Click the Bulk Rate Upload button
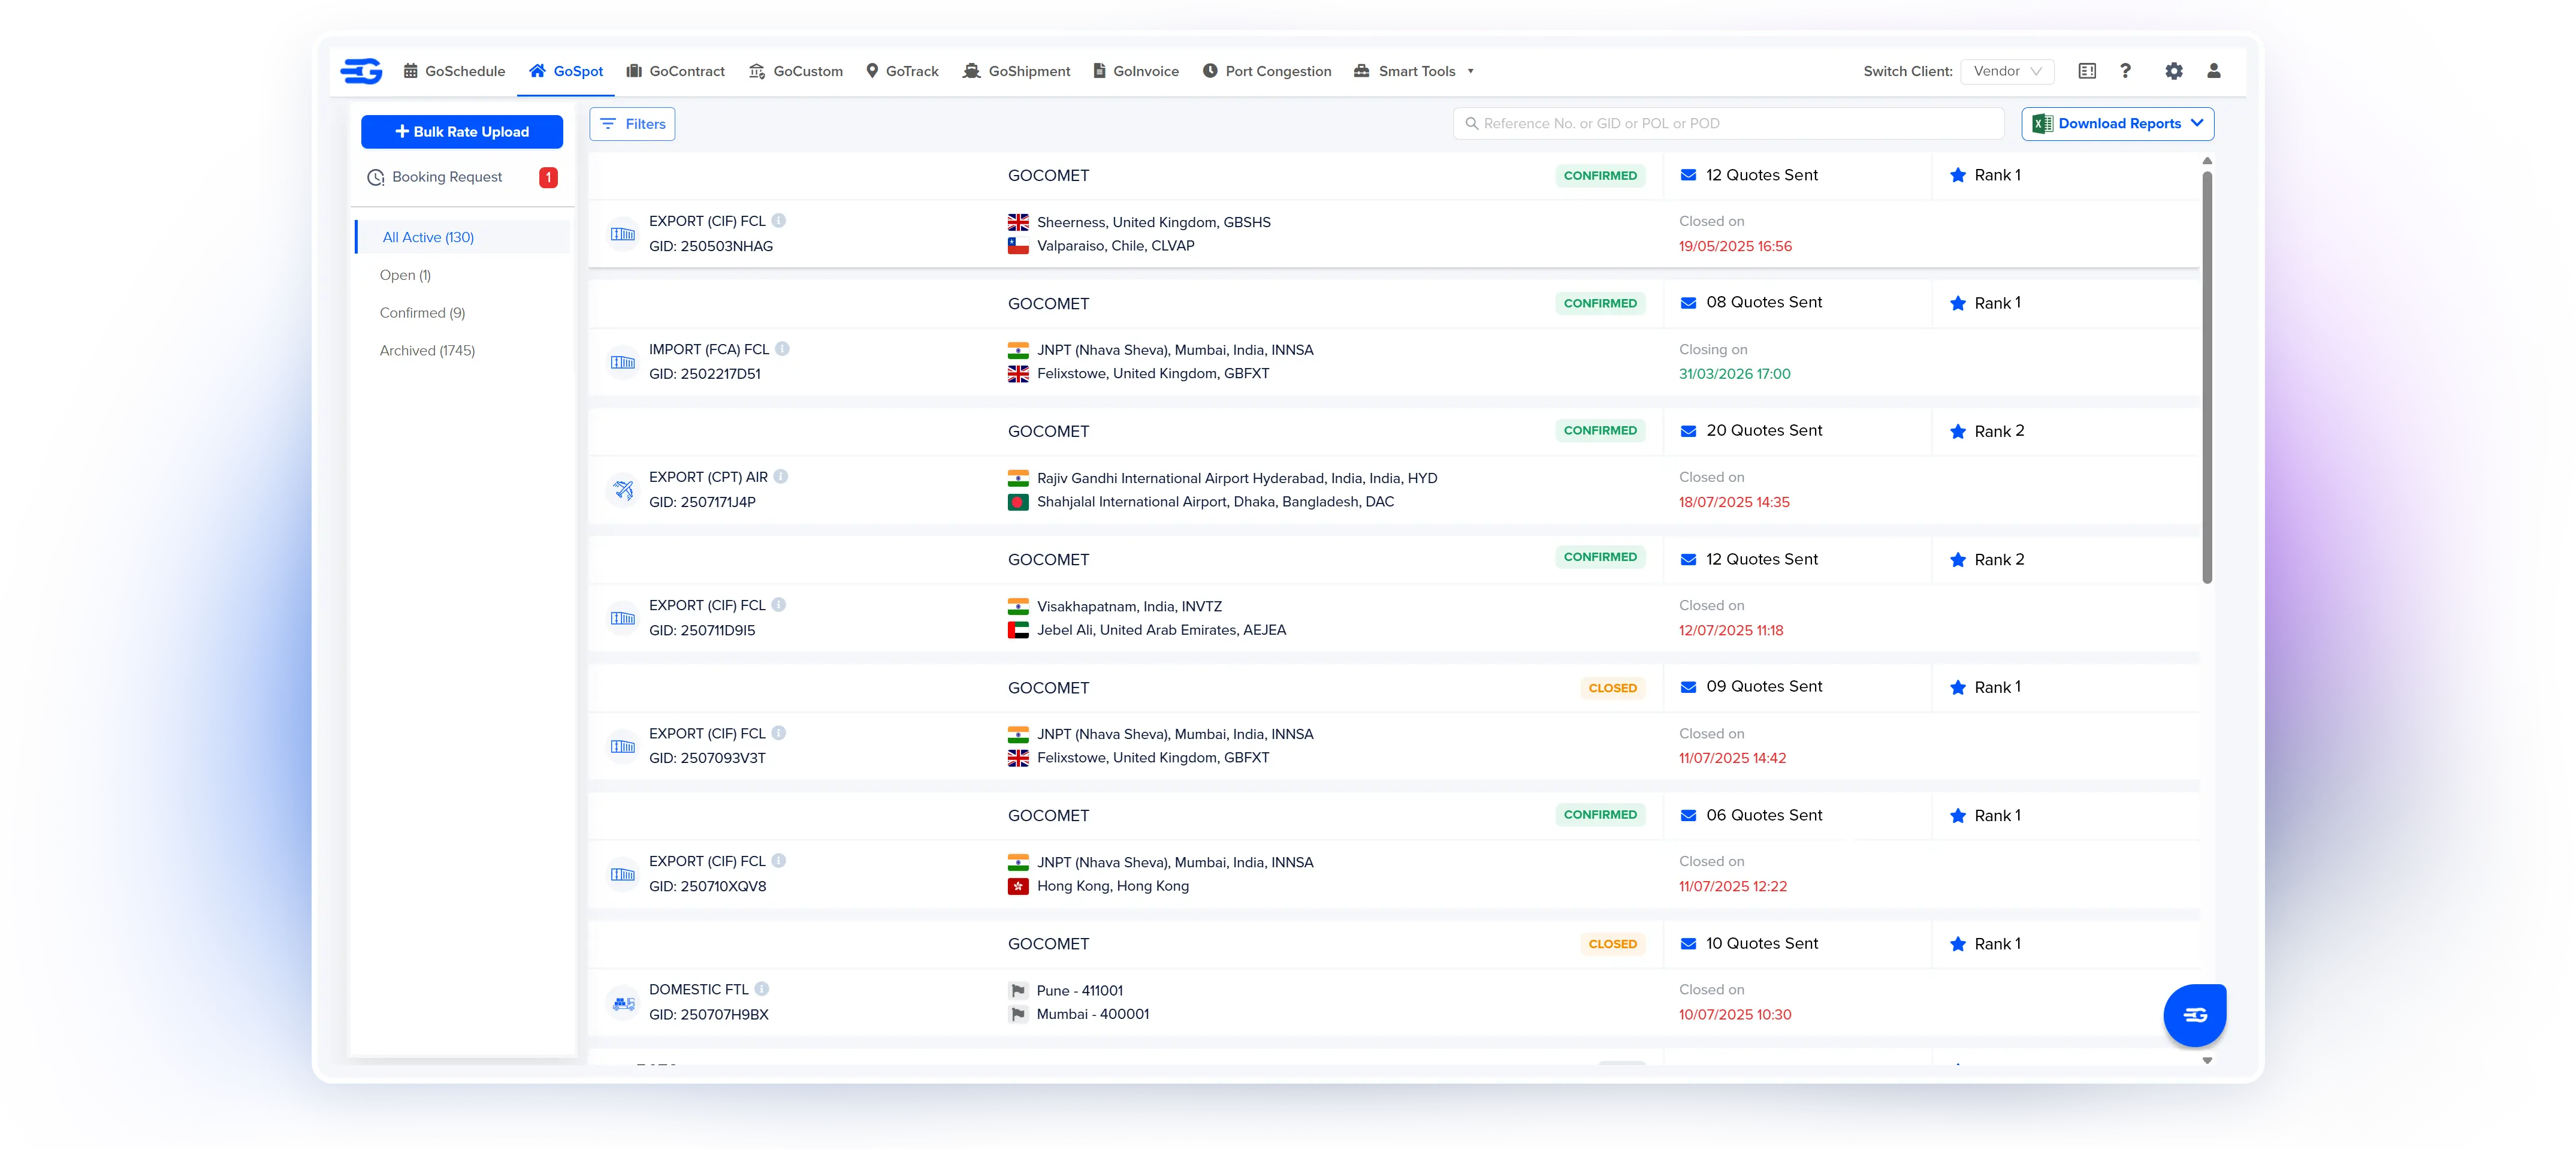 point(461,132)
